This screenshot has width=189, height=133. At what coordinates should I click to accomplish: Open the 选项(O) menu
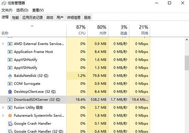coord(22,10)
